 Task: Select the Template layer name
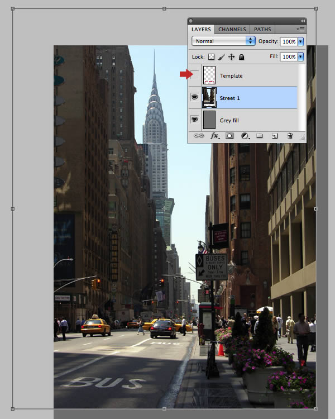coord(231,76)
